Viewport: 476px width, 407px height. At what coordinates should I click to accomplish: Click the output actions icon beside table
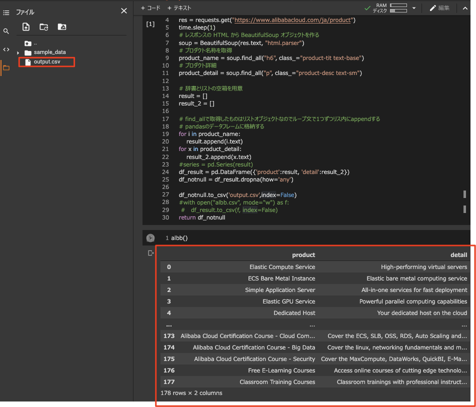tap(150, 253)
